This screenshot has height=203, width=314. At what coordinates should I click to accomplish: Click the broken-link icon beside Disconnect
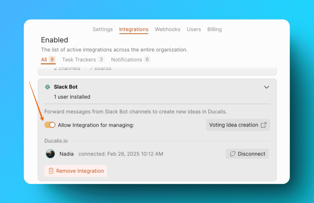coord(232,154)
